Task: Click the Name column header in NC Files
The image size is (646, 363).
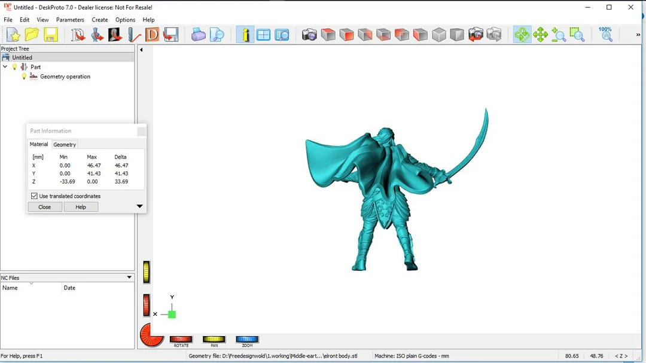Action: tap(31, 288)
